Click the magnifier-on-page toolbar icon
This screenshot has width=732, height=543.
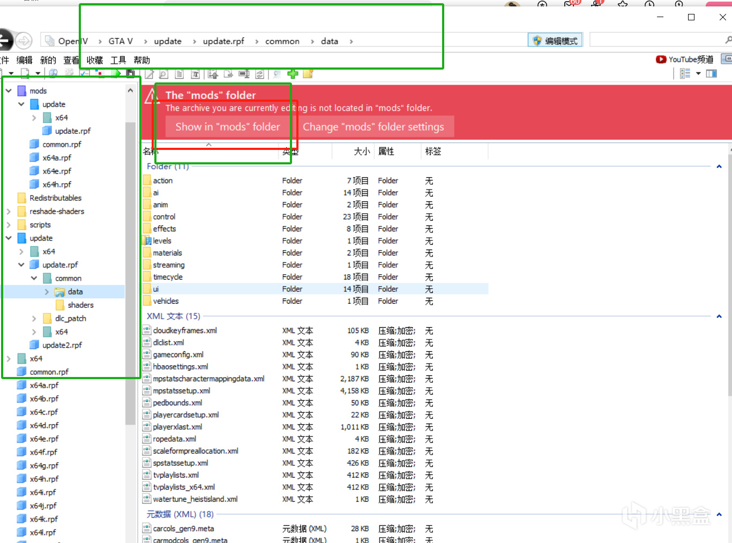pos(164,74)
